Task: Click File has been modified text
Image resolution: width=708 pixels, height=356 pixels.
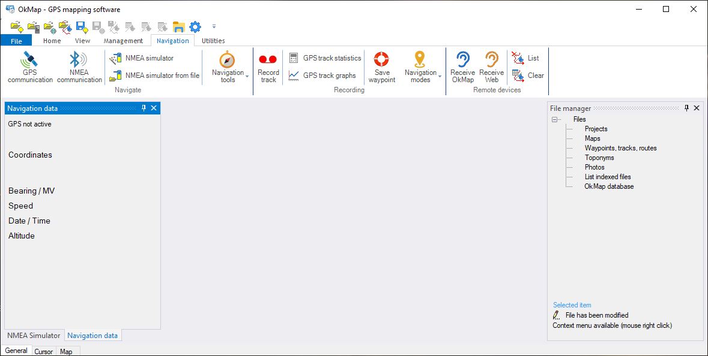Action: (597, 315)
